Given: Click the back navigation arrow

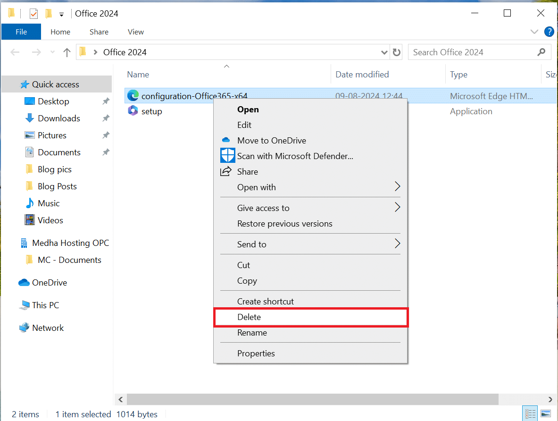Looking at the screenshot, I should point(15,52).
